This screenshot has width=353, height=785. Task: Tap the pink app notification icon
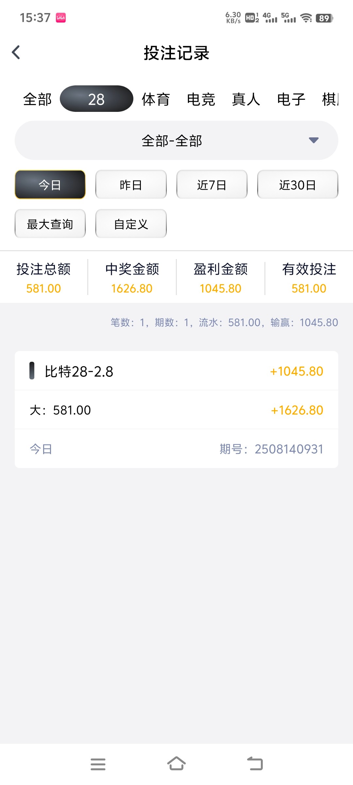point(61,18)
